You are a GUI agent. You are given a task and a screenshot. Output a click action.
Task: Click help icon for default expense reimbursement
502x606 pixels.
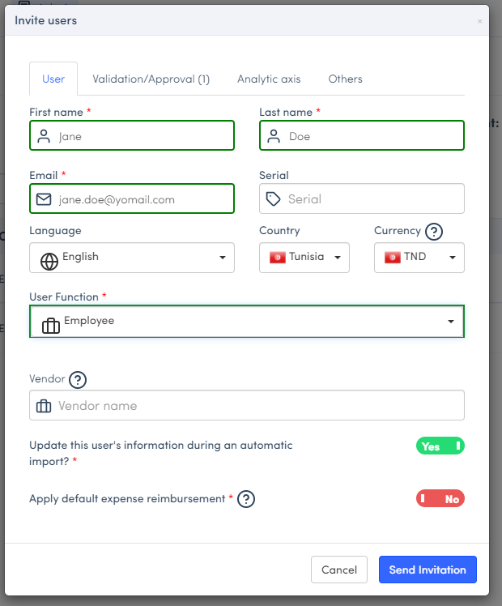click(x=246, y=499)
